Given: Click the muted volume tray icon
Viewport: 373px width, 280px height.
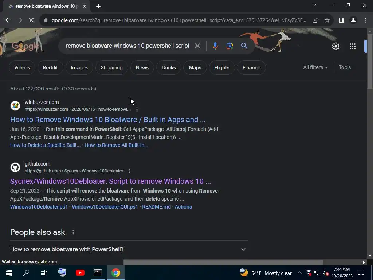Looking at the screenshot, I should click(x=326, y=273).
